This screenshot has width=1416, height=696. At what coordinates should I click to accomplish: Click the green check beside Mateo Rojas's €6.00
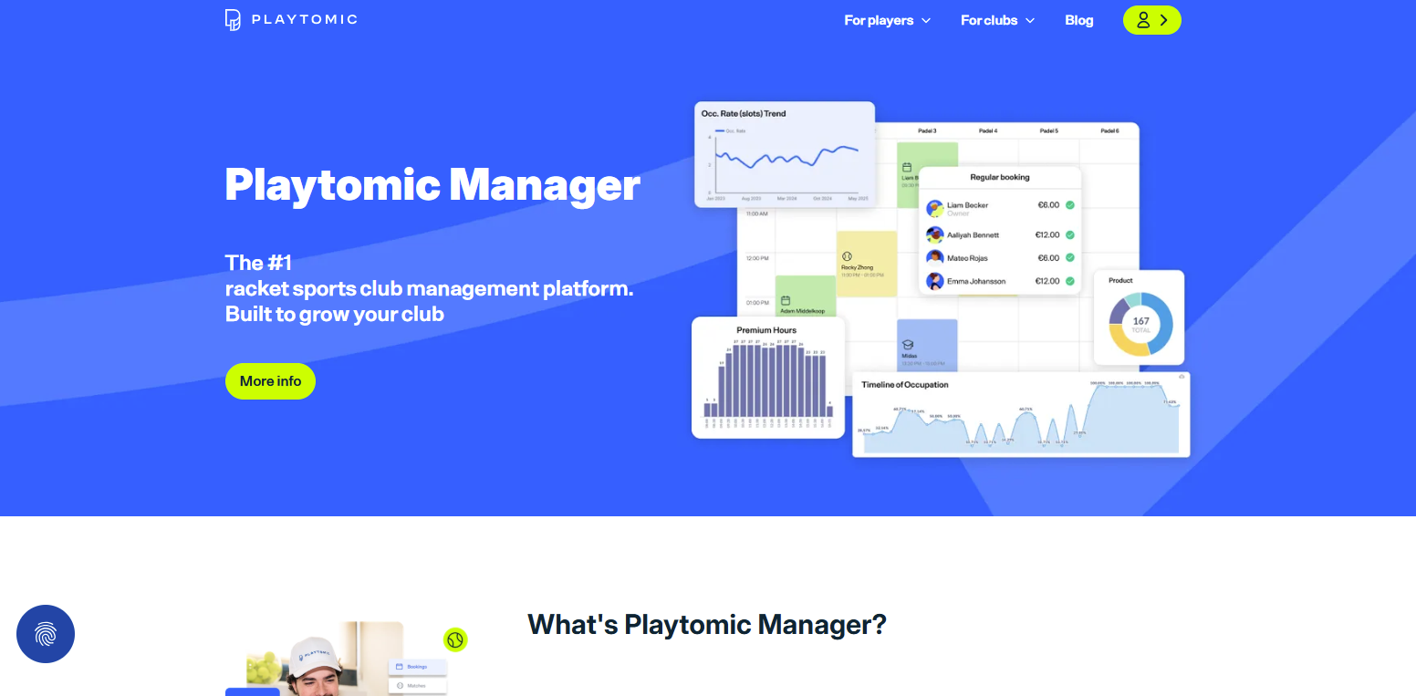click(1070, 258)
